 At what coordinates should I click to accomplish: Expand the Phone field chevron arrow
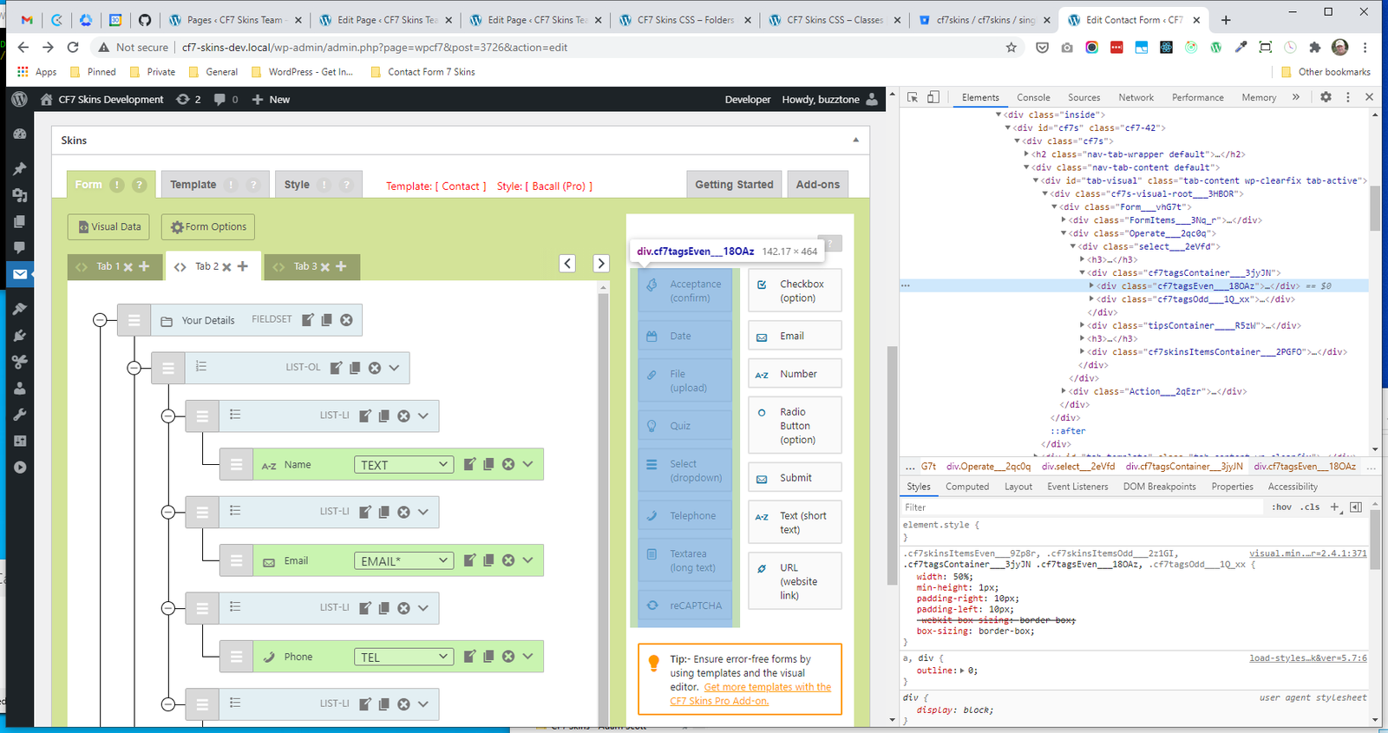pyautogui.click(x=527, y=657)
